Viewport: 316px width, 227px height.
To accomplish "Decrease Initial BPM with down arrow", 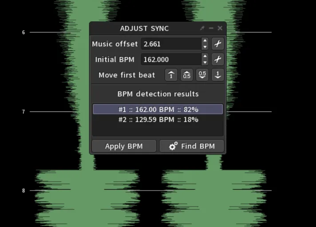I will [x=205, y=62].
